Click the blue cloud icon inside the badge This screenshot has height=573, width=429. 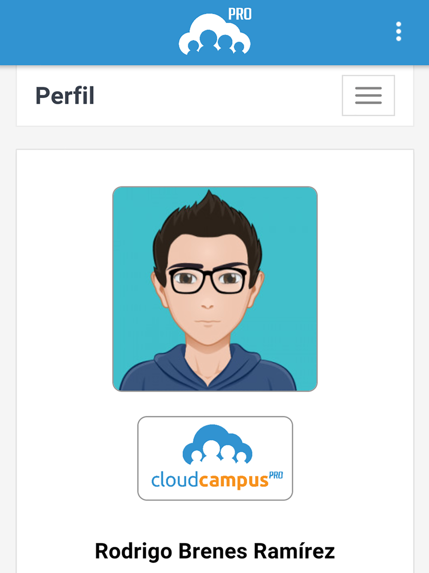(x=218, y=445)
